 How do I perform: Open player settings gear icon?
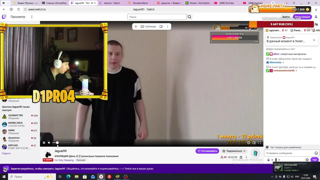(x=248, y=143)
